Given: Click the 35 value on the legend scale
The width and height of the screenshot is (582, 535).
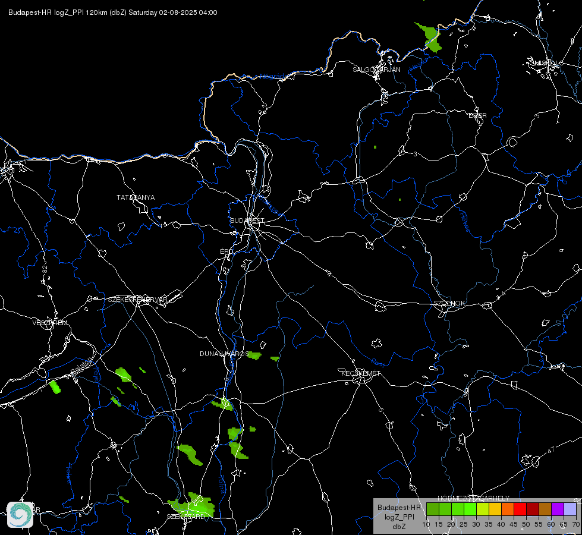Looking at the screenshot, I should 489,525.
